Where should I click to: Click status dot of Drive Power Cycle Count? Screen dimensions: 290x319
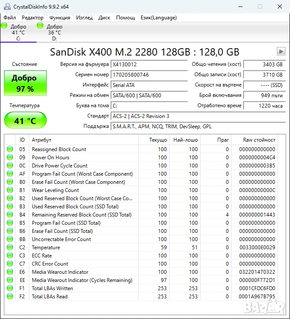tap(10, 165)
